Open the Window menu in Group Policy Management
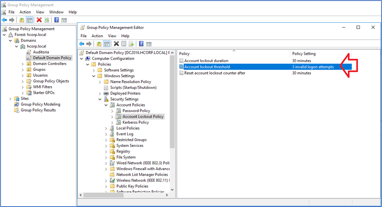 [x=56, y=12]
